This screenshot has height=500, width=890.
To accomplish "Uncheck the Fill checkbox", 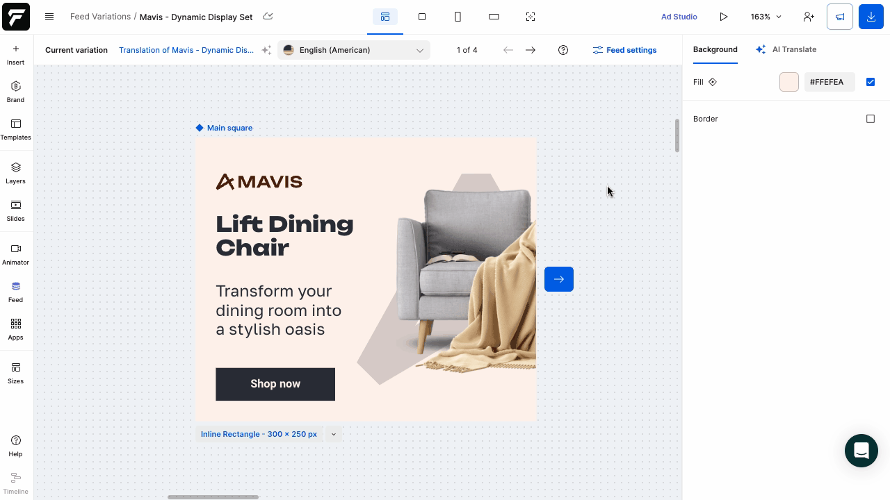I will pos(871,82).
